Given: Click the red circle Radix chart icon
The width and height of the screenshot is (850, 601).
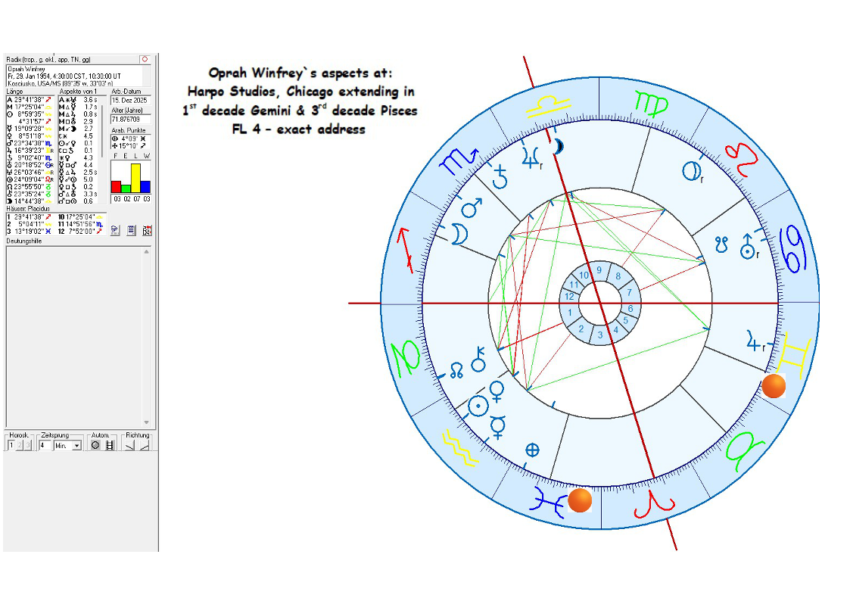Looking at the screenshot, I should pos(145,59).
